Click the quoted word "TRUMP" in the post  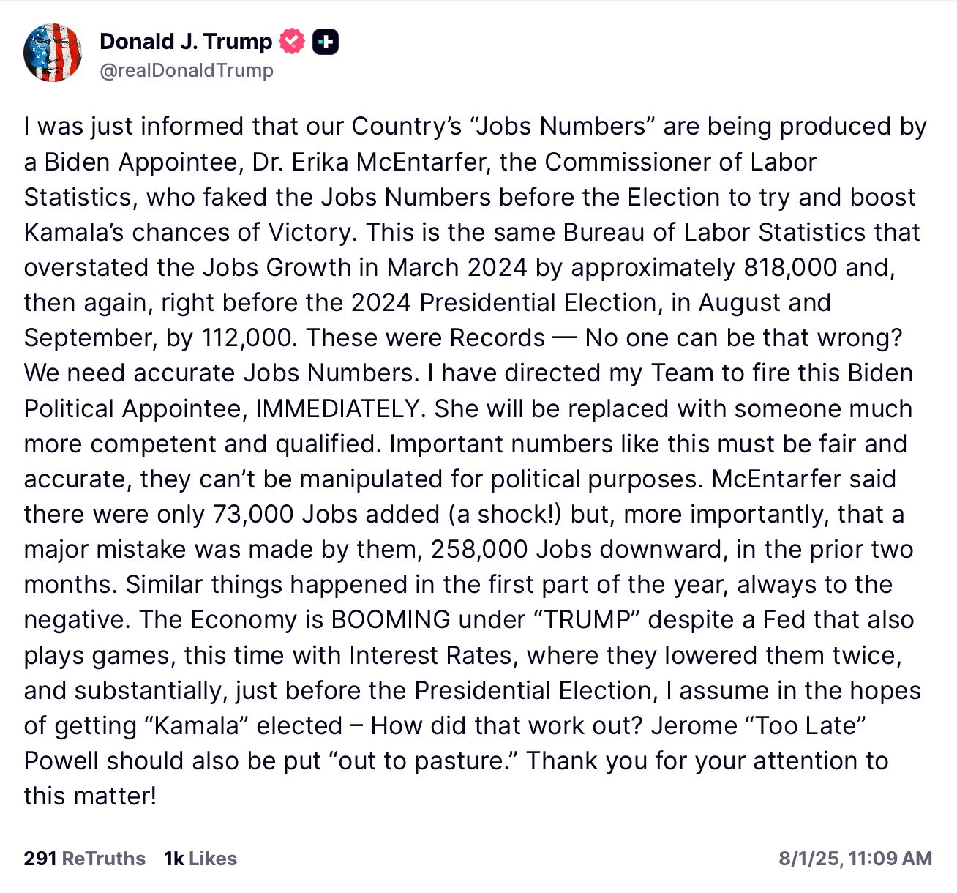(587, 619)
